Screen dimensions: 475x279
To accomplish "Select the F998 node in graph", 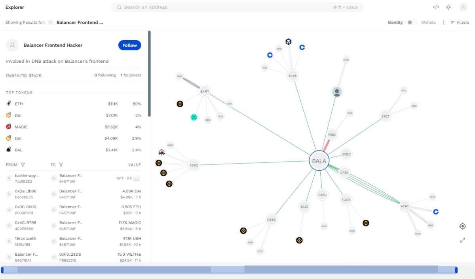I will tap(332, 135).
